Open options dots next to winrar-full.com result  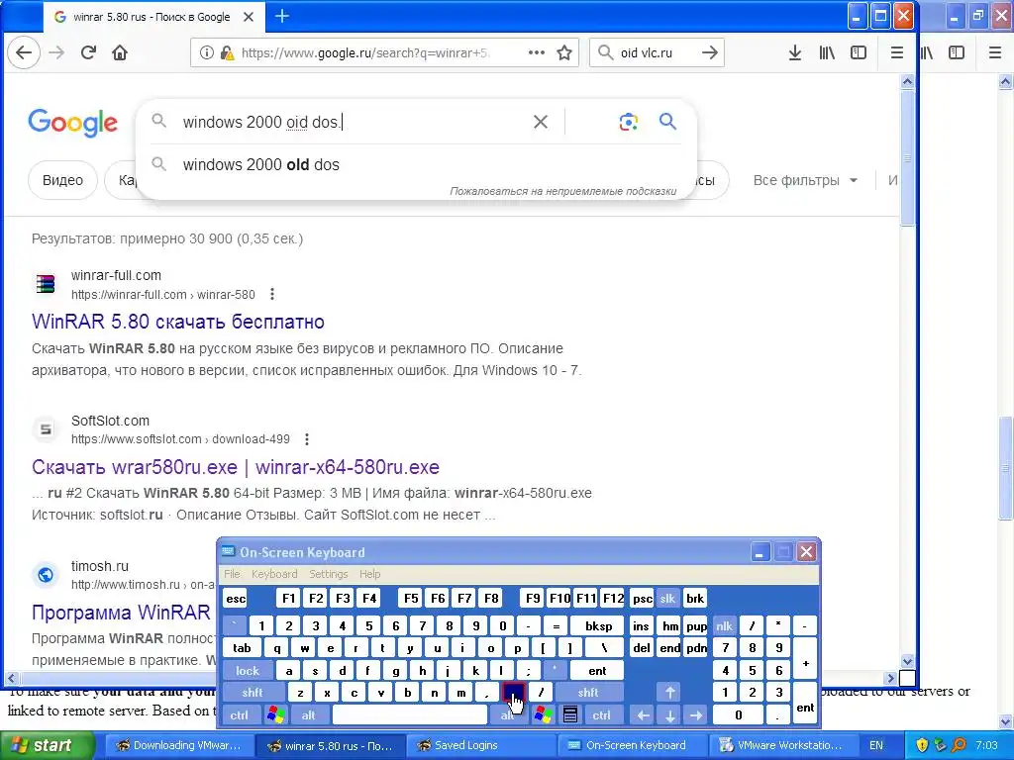pyautogui.click(x=272, y=294)
